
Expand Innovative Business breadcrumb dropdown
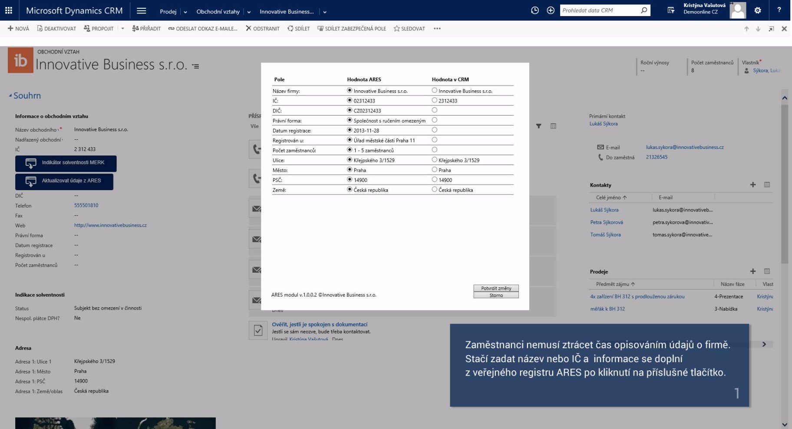(325, 12)
